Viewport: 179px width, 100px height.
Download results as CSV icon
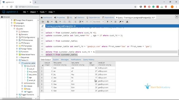(x=127, y=22)
